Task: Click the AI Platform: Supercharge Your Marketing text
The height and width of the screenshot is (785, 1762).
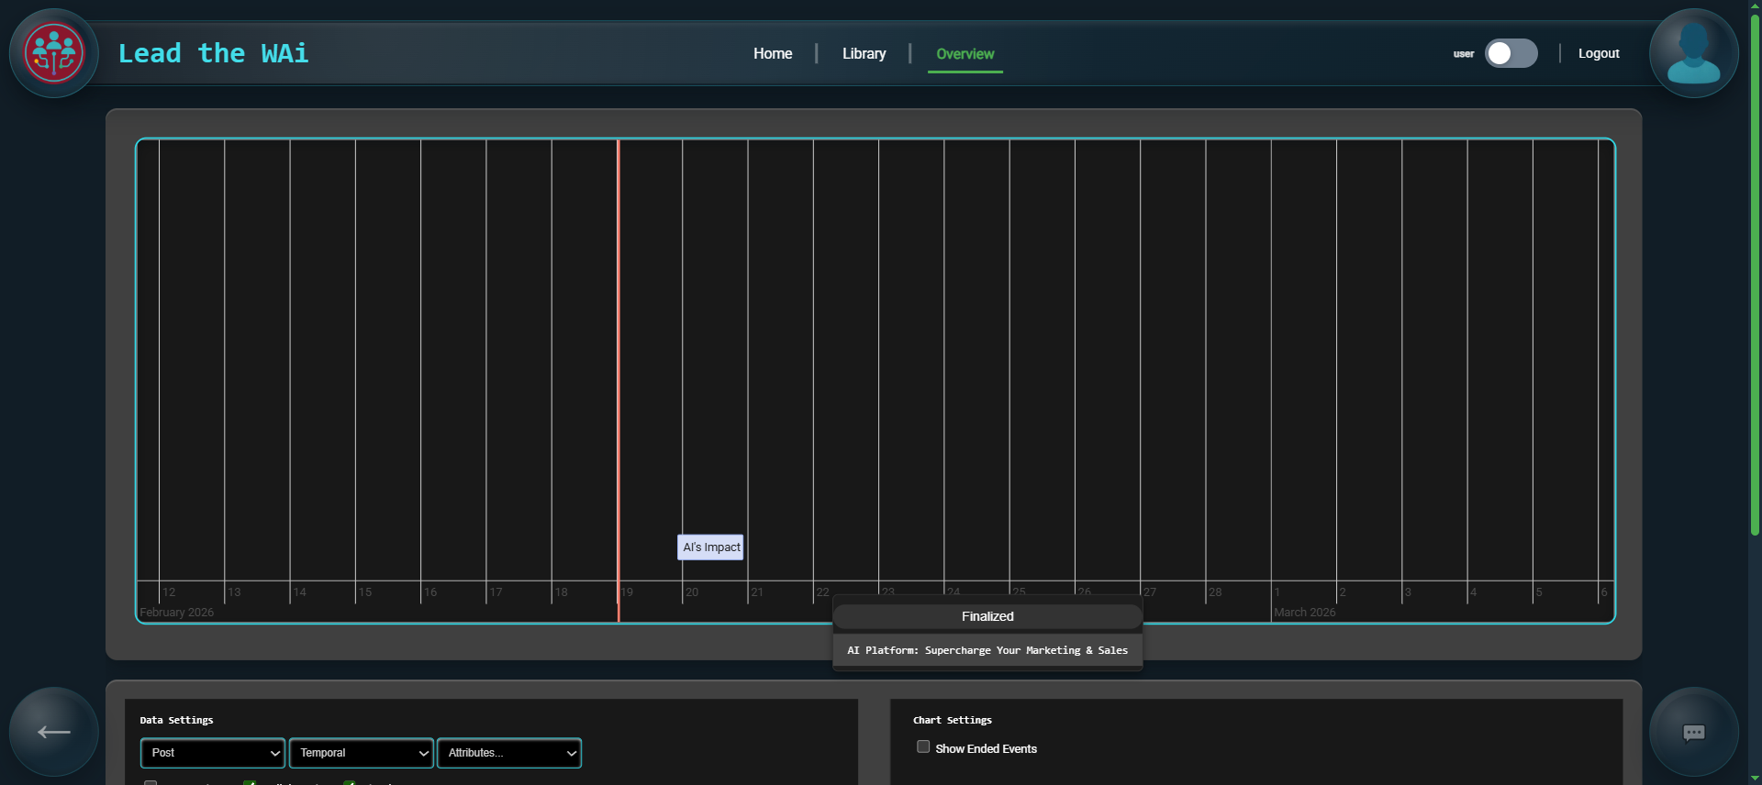Action: click(x=987, y=650)
